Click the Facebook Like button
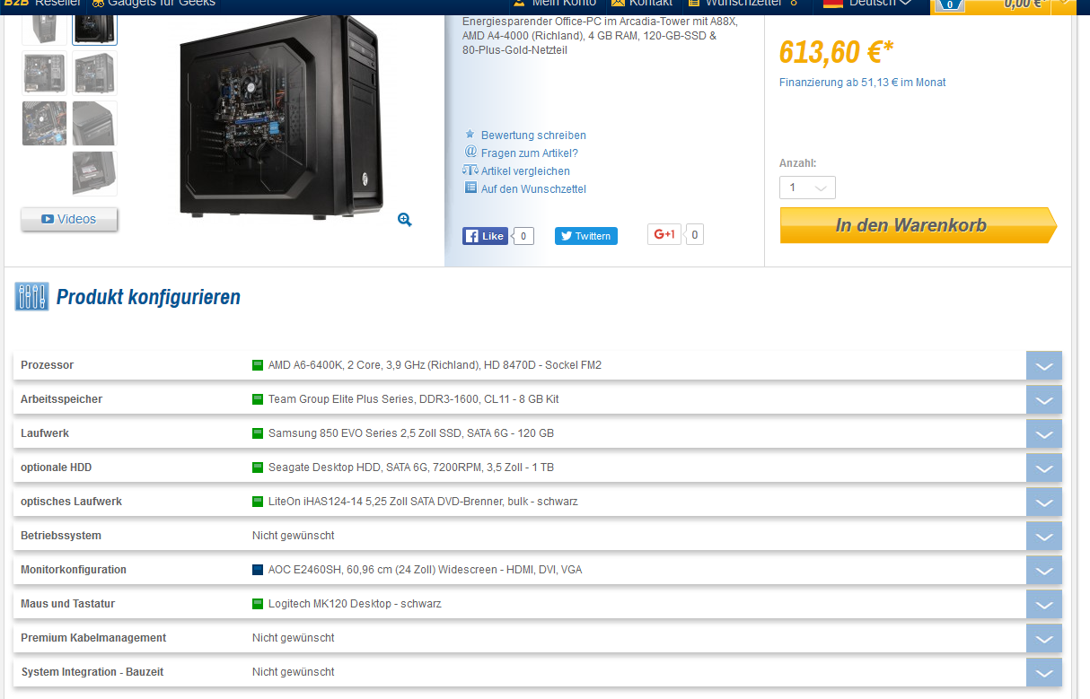Viewport: 1090px width, 699px height. coord(485,236)
